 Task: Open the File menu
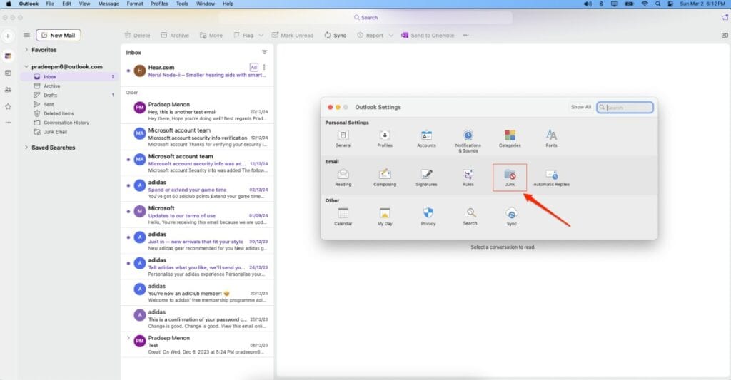(x=50, y=4)
